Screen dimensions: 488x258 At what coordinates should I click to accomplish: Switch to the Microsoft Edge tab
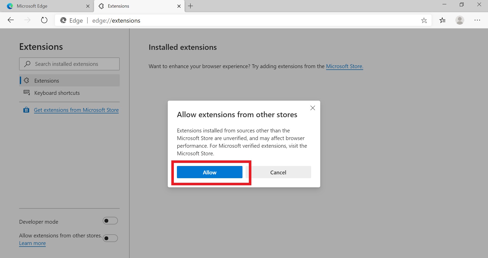47,6
